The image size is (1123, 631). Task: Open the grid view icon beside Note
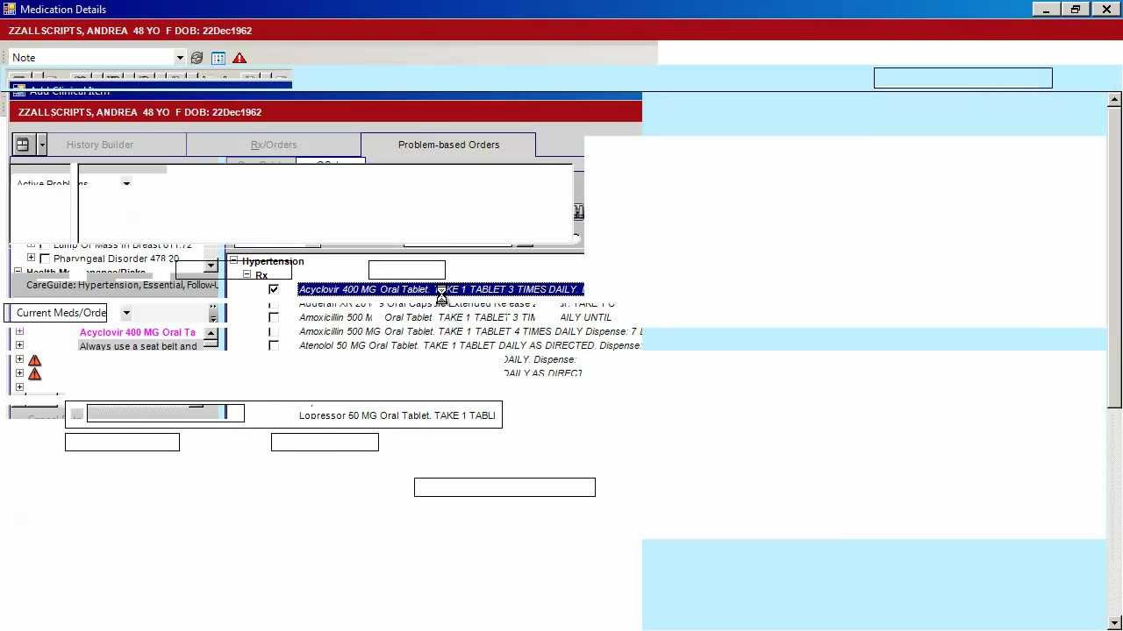point(218,58)
